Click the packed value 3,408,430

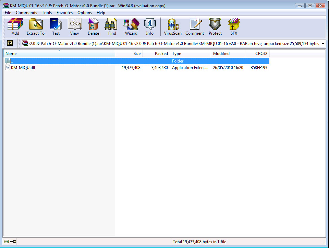159,68
